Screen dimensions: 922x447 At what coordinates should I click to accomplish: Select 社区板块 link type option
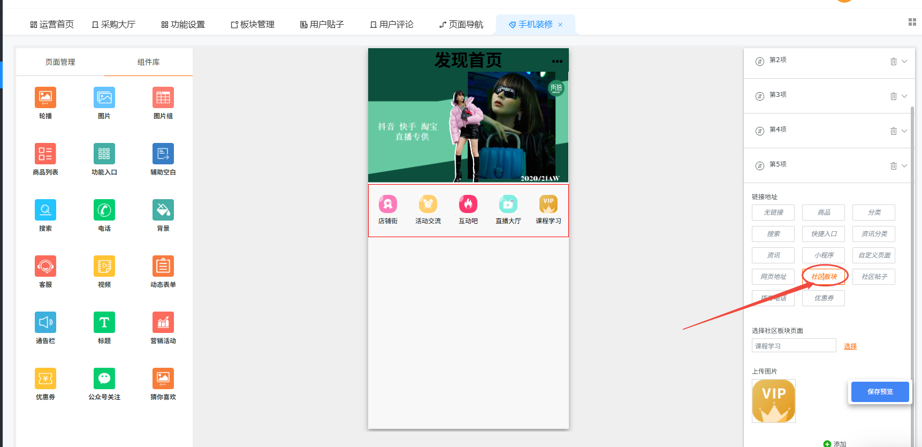[824, 277]
